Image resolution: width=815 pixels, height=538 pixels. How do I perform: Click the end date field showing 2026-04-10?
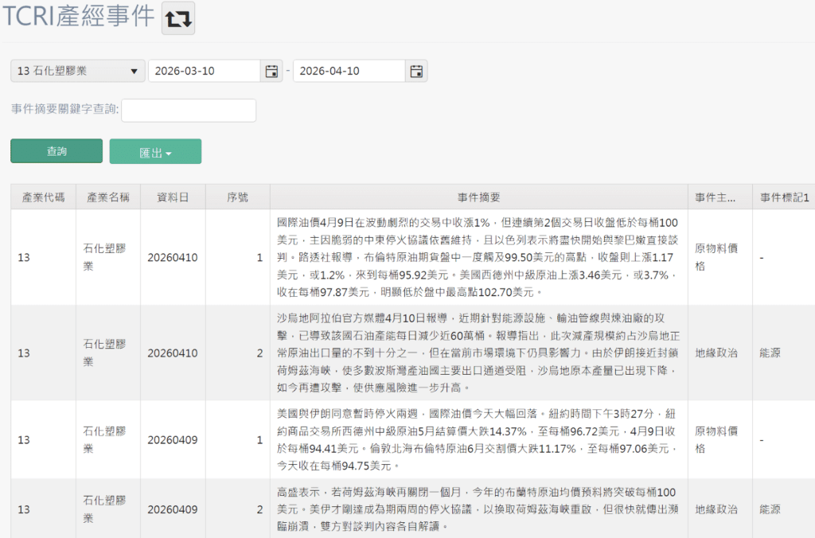pyautogui.click(x=349, y=71)
